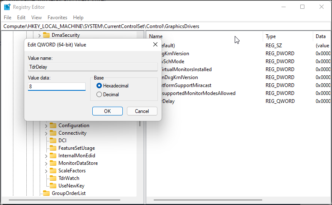Select the DxgKrnlVersion value name
This screenshot has height=205, width=332.
pyautogui.click(x=175, y=54)
